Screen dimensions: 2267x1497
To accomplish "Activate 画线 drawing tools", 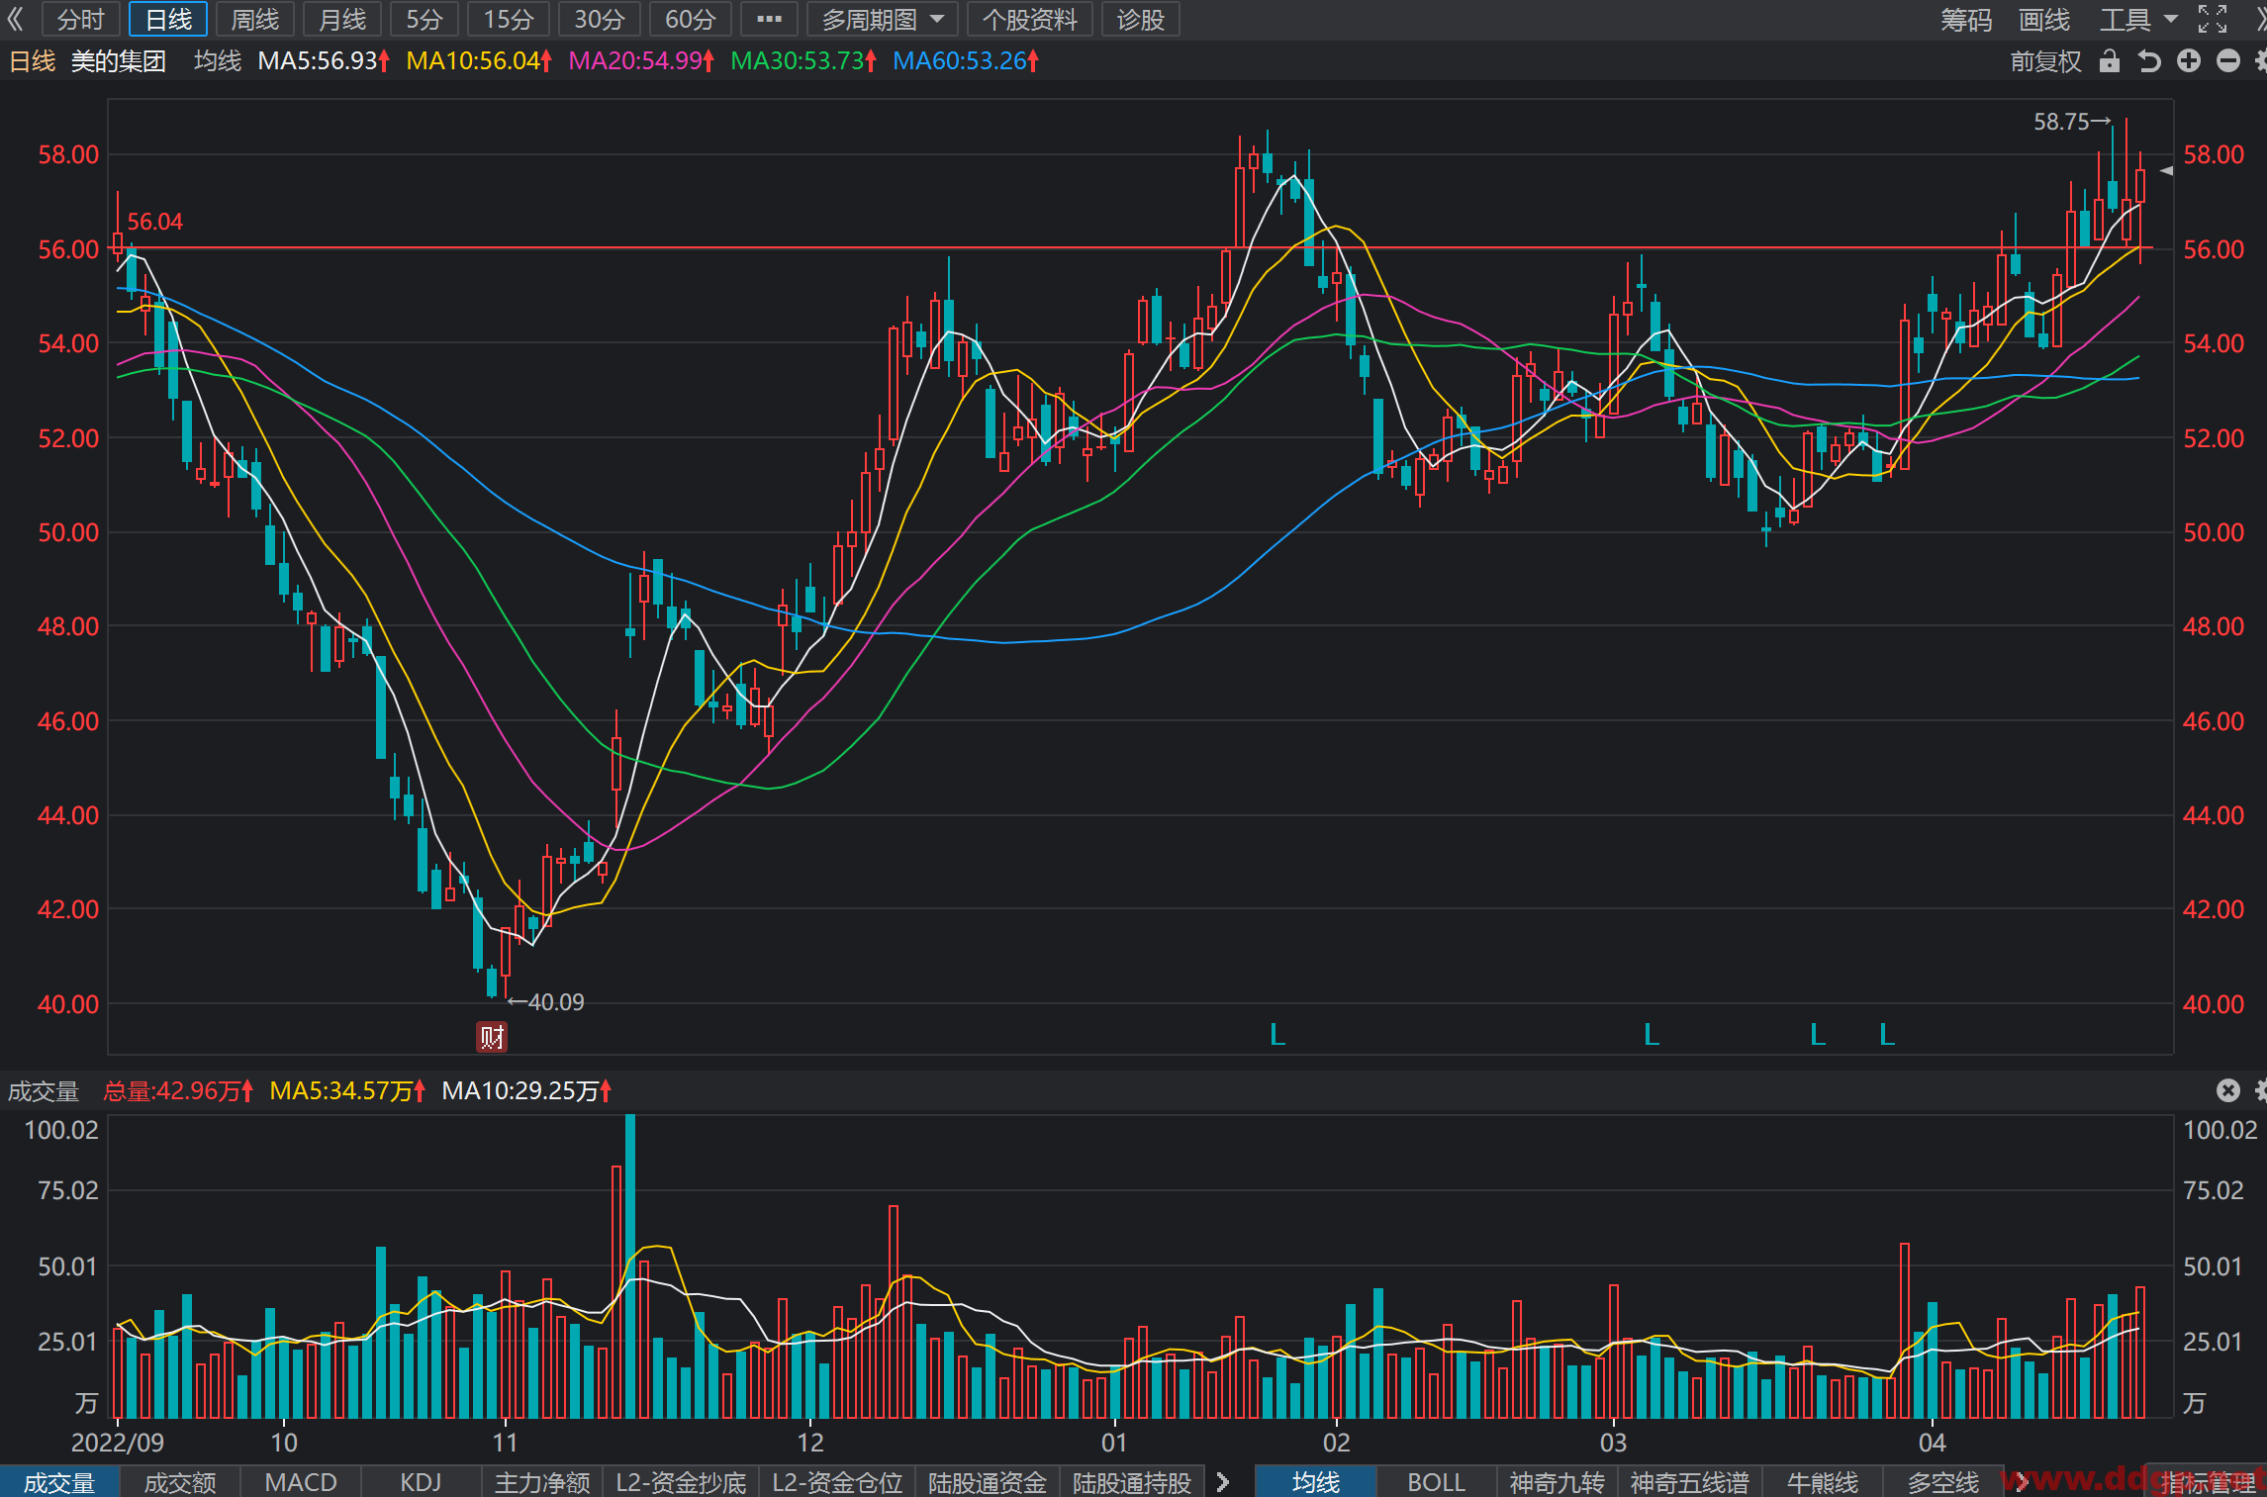I will pyautogui.click(x=2044, y=19).
